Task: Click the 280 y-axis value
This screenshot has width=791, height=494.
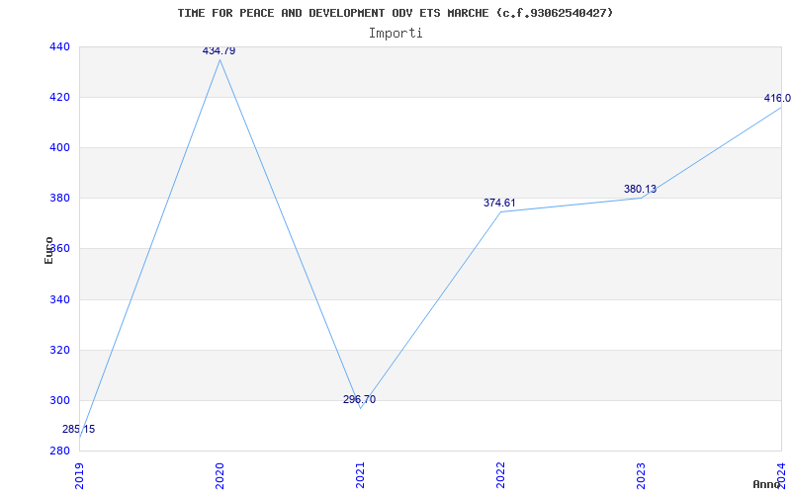Action: pos(59,451)
